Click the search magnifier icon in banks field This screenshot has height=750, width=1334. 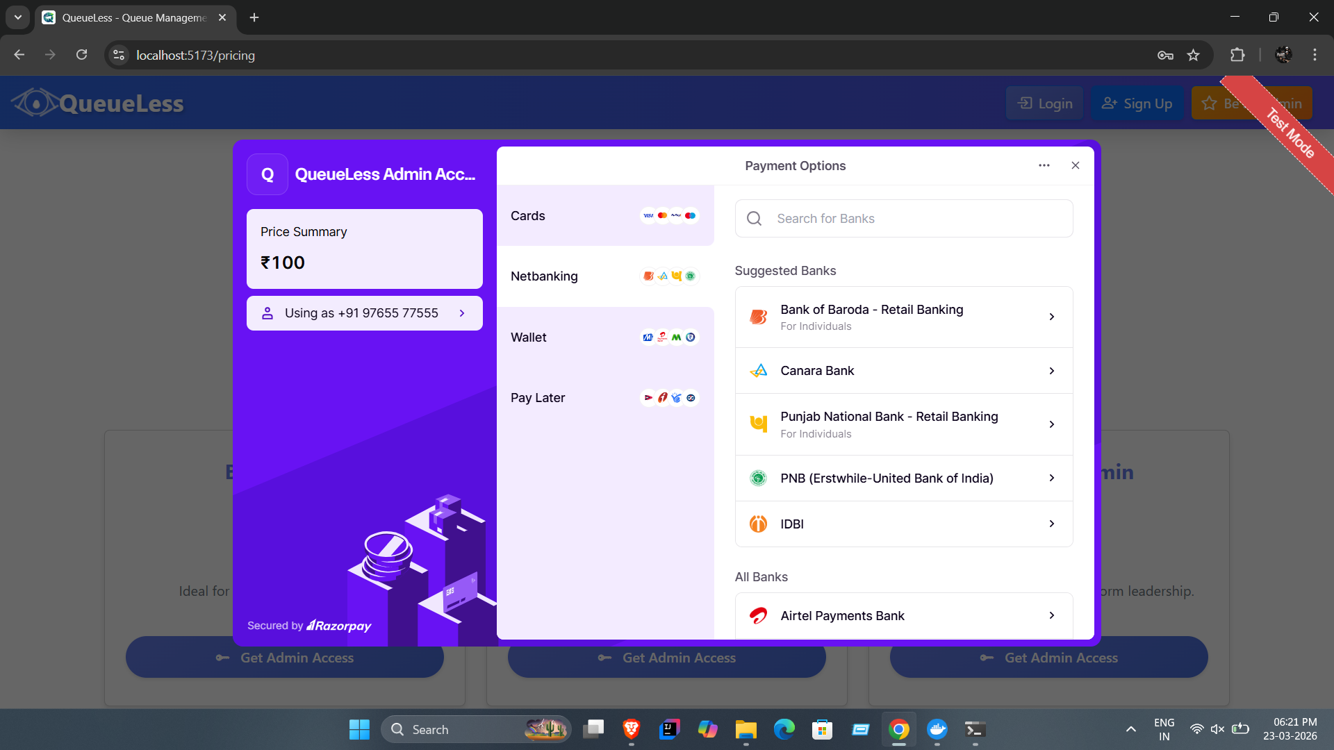tap(754, 219)
